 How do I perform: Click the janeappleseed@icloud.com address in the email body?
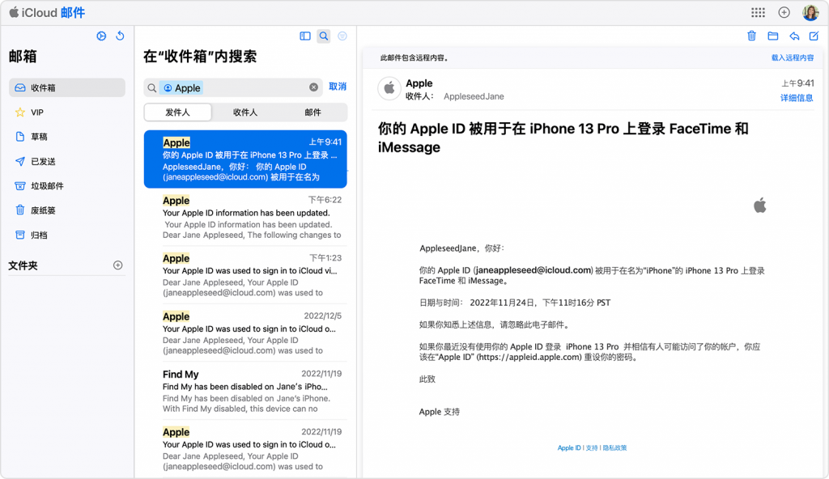pos(534,270)
